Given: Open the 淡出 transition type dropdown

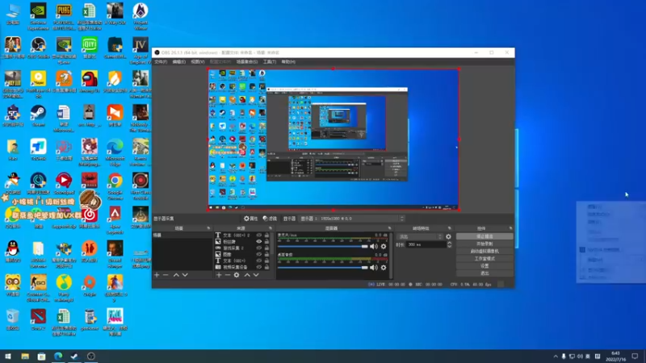Looking at the screenshot, I should (420, 236).
